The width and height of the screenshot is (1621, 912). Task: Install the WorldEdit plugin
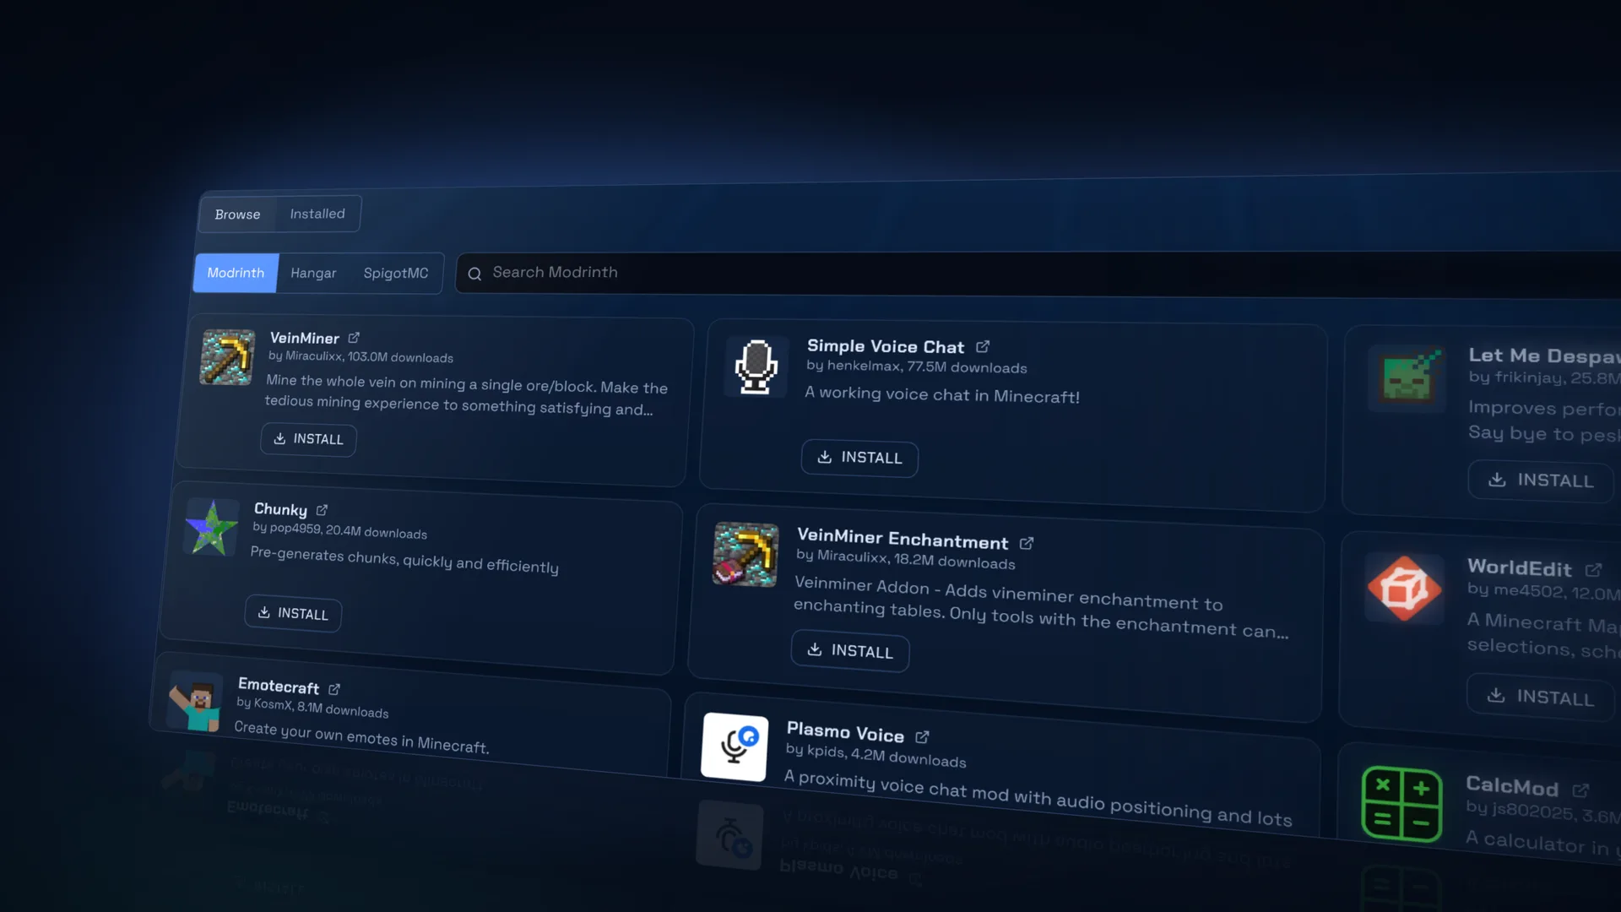coord(1540,697)
